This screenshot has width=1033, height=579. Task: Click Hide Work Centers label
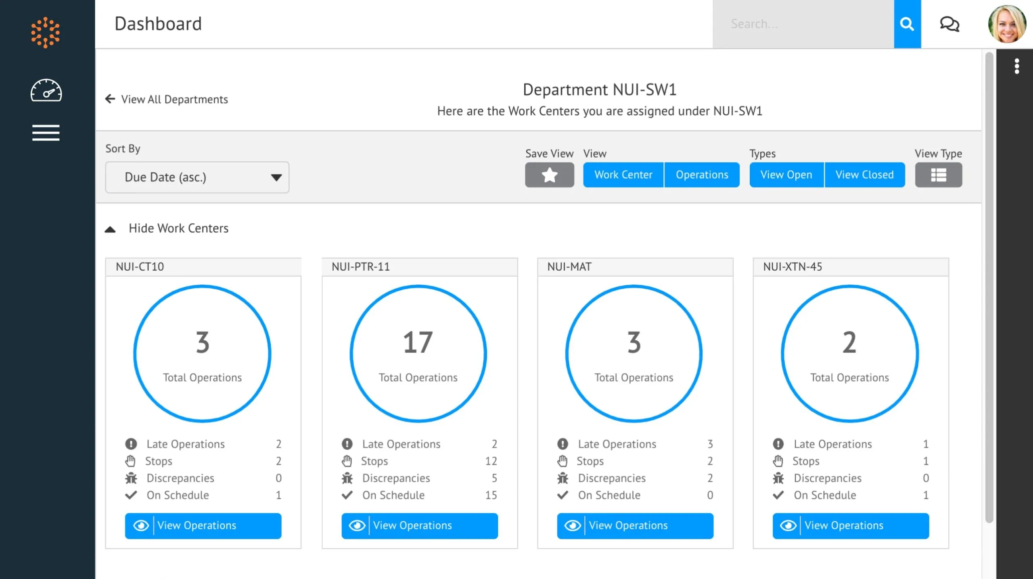pyautogui.click(x=178, y=228)
